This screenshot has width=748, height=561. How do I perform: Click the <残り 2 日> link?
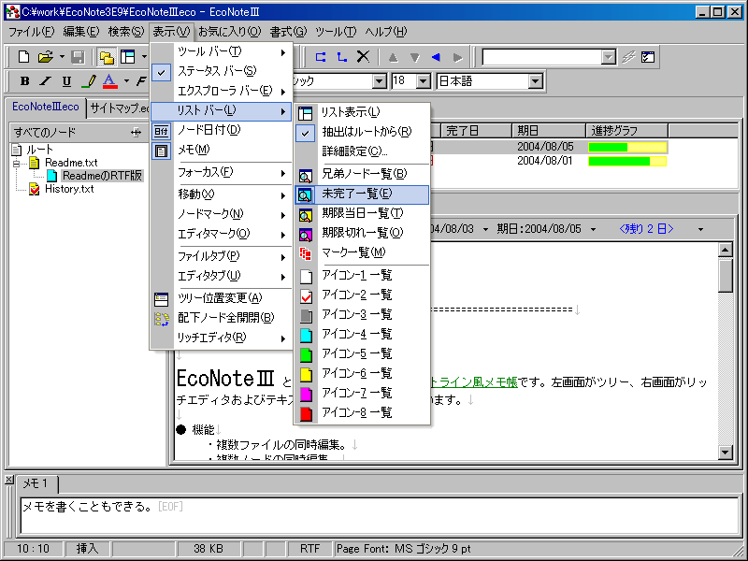(x=646, y=229)
